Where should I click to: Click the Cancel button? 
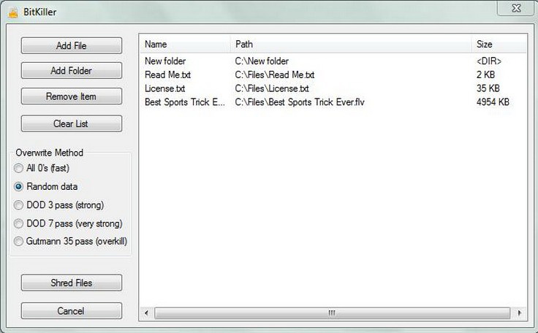coord(72,311)
